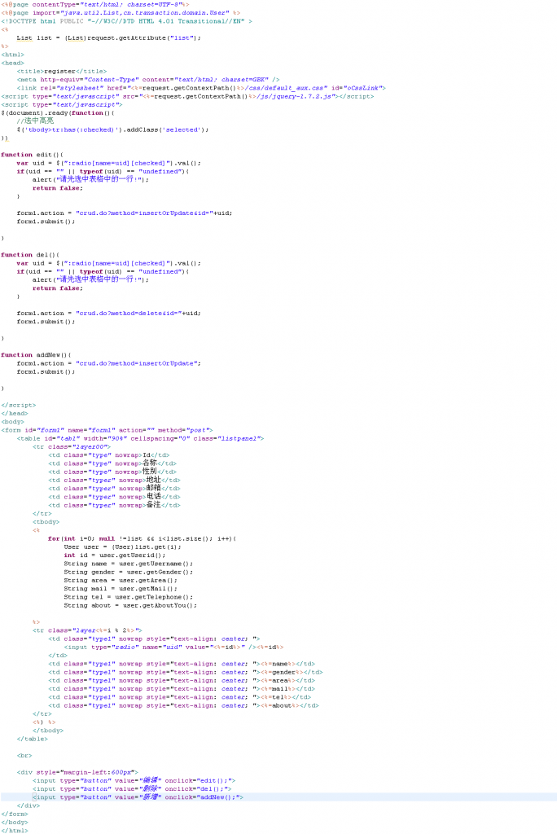Click the opening <tbody> tag

(46, 522)
